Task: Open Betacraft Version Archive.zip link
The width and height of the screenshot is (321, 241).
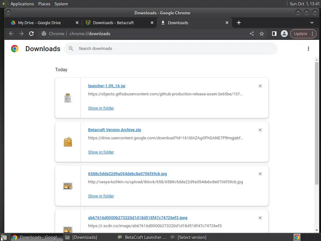Action: point(114,130)
